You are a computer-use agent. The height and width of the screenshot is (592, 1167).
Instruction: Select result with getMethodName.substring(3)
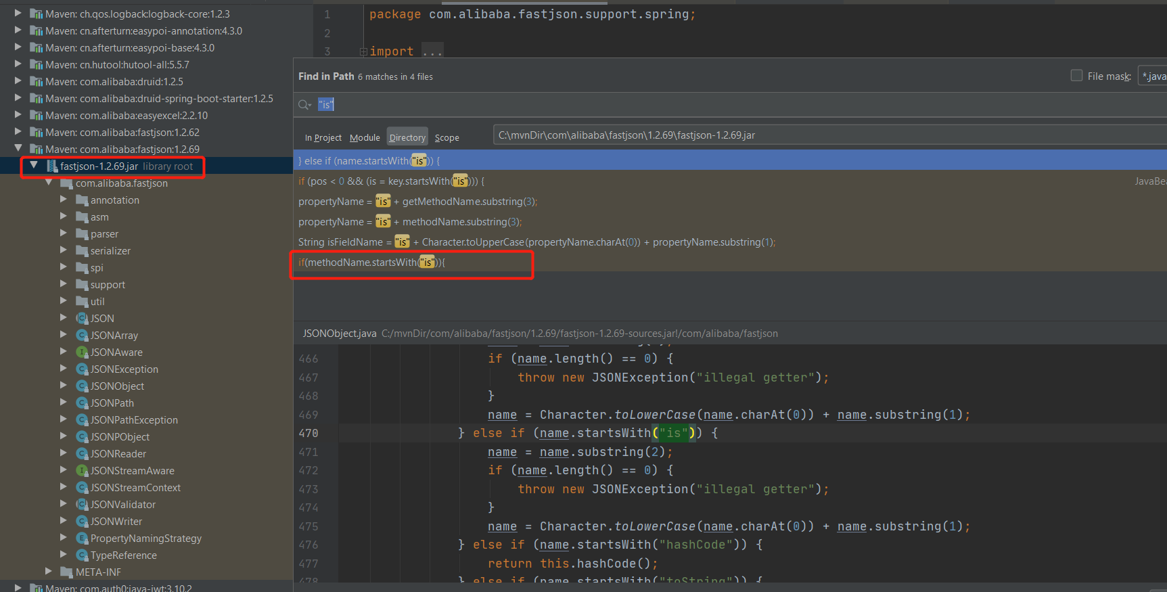click(730, 201)
